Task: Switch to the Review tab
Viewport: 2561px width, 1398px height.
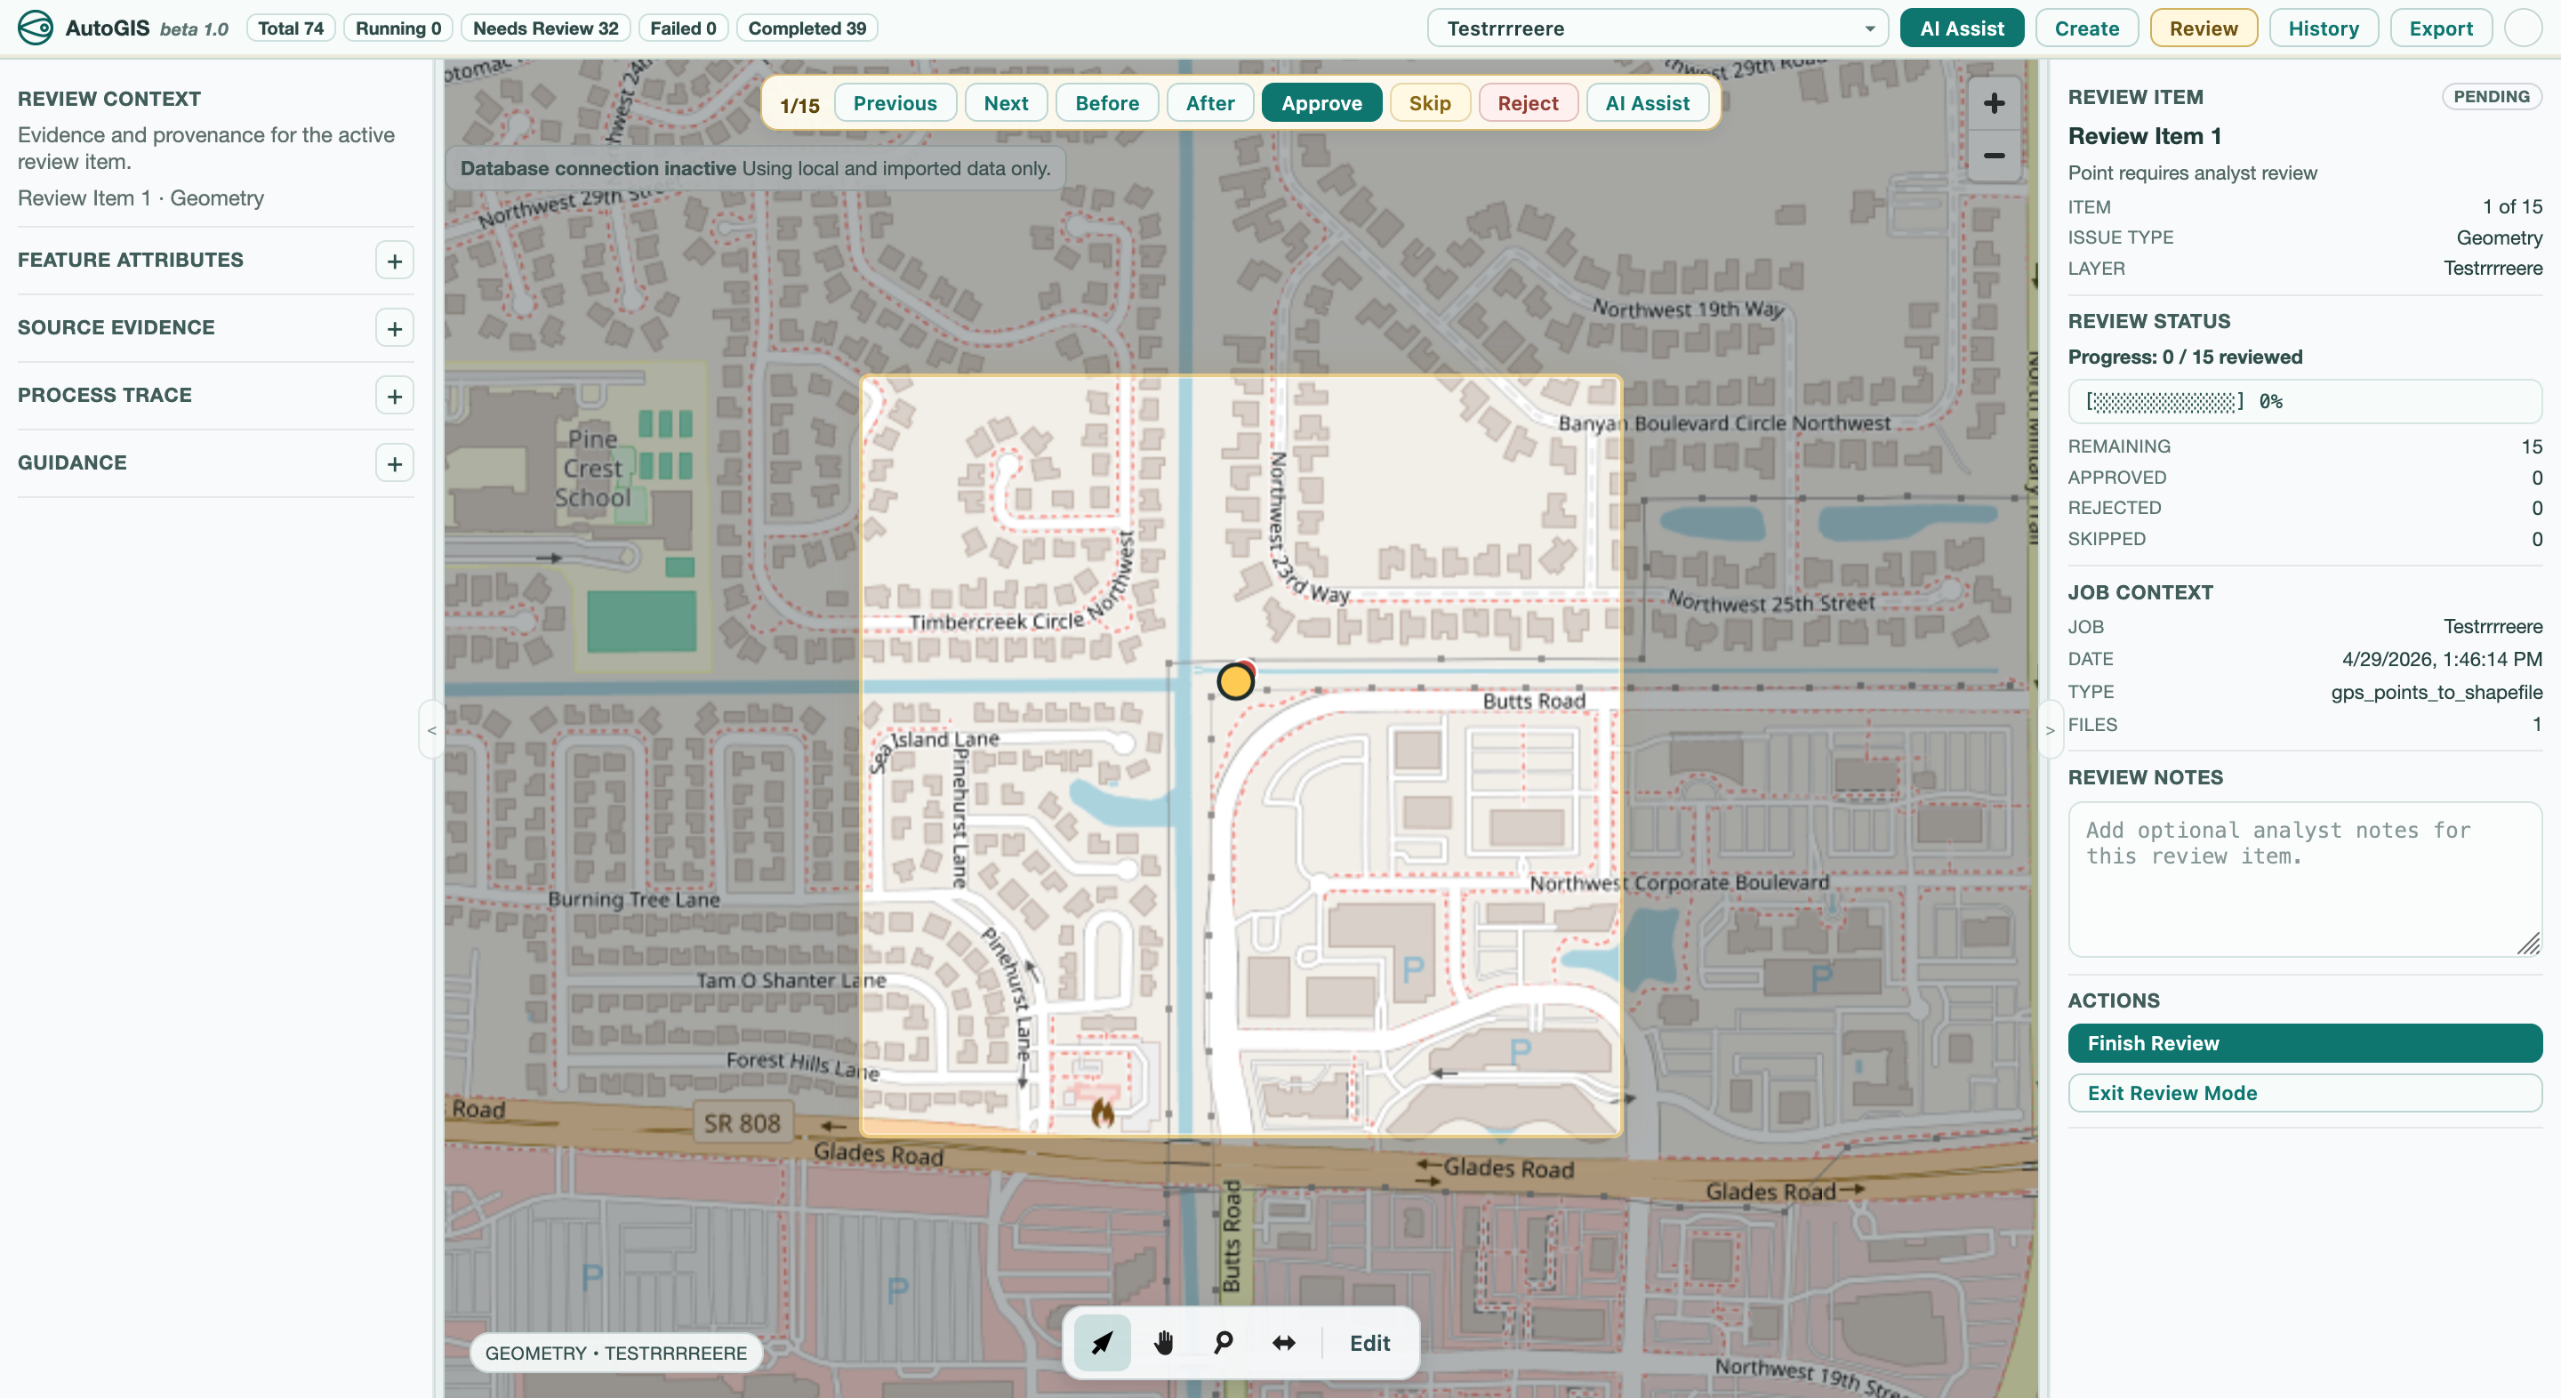Action: tap(2204, 28)
